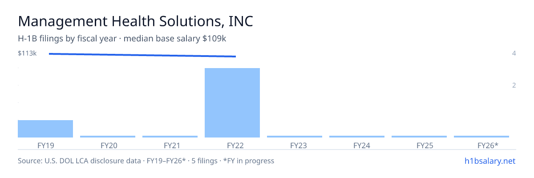Click the FY19 axis label
The image size is (534, 178).
click(x=46, y=146)
